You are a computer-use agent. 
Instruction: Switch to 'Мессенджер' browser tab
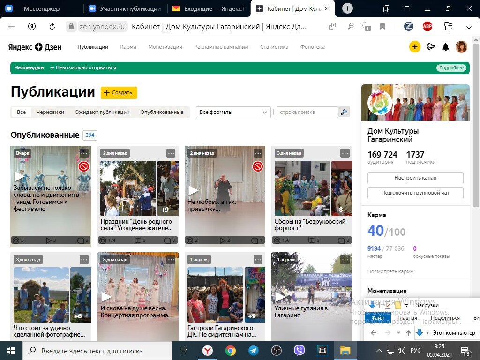(x=41, y=8)
